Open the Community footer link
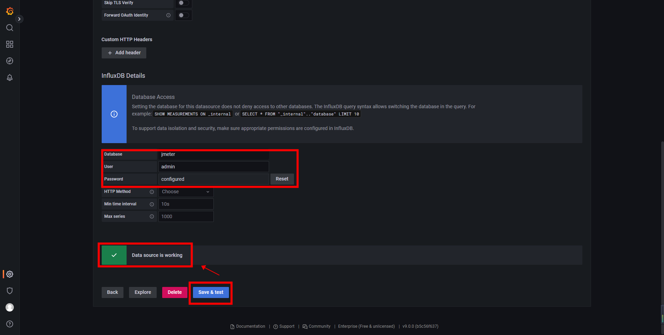This screenshot has height=335, width=664. [316, 326]
